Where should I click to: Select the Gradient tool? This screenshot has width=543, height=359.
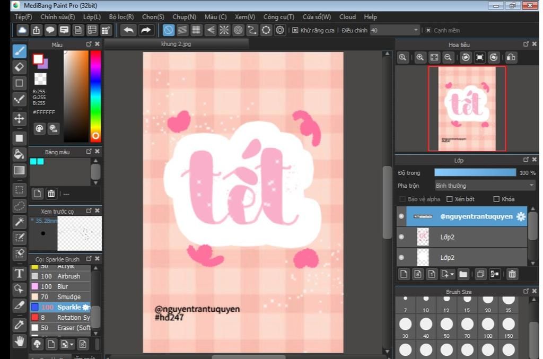[20, 170]
